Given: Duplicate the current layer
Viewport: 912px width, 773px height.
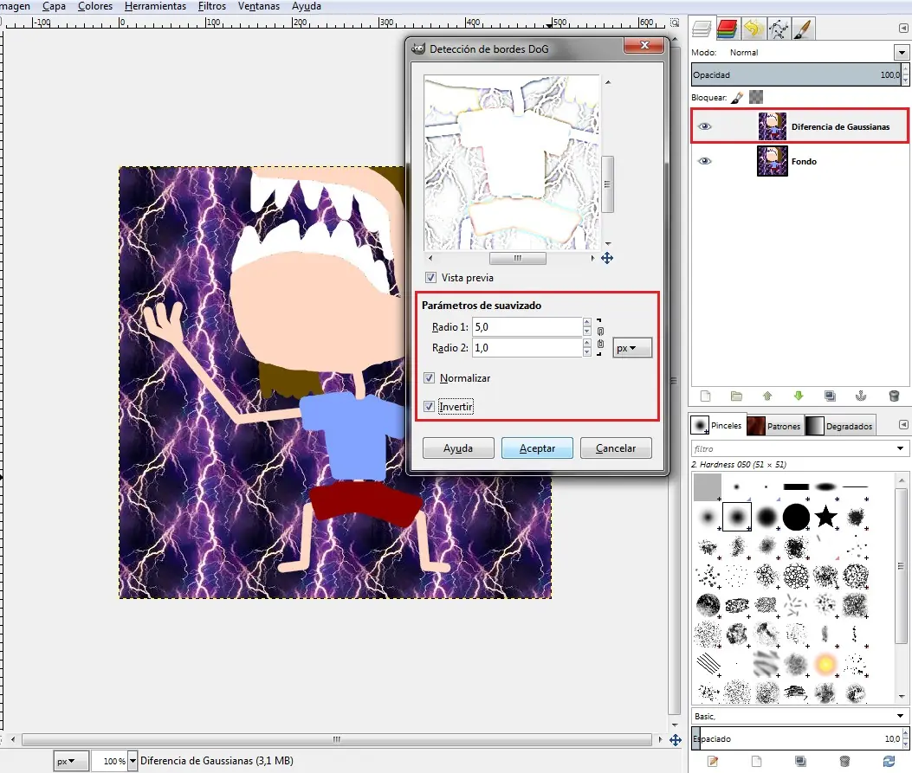Looking at the screenshot, I should (830, 396).
